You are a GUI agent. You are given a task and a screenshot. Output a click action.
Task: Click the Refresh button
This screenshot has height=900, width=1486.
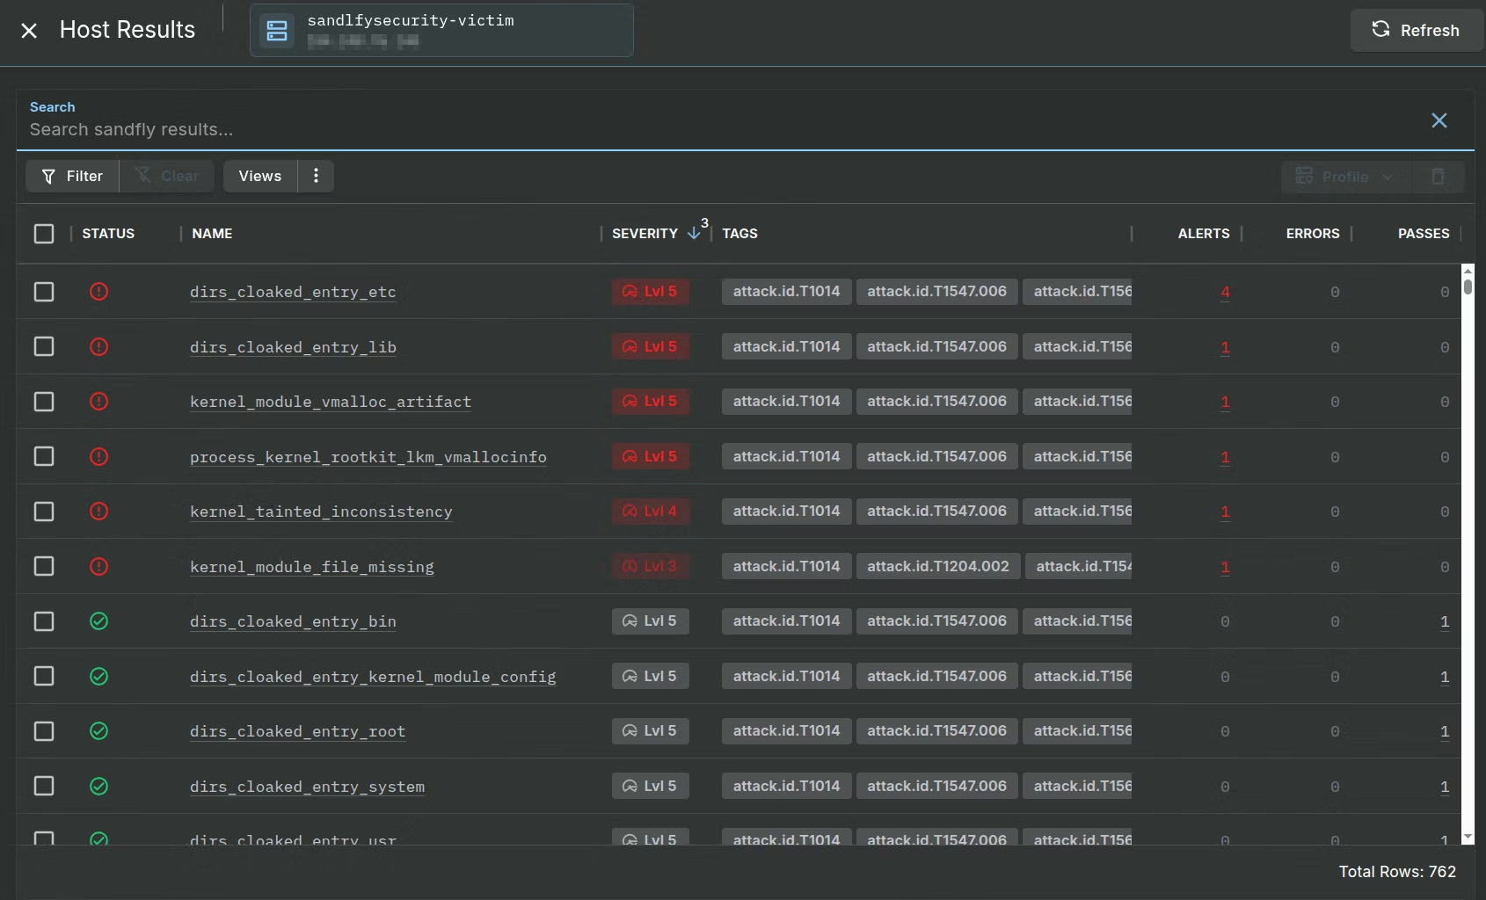tap(1416, 30)
